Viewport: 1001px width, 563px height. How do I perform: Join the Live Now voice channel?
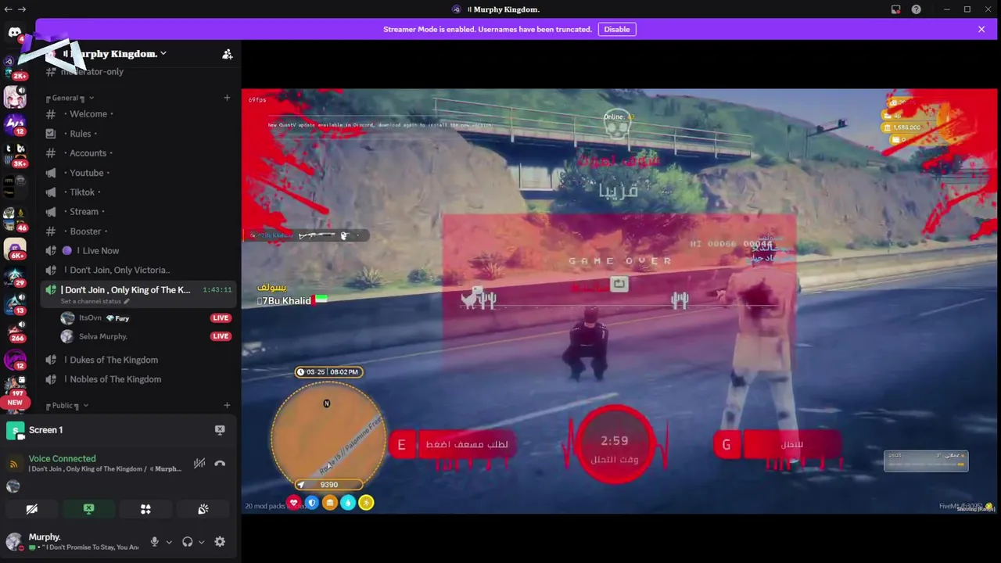point(138,251)
